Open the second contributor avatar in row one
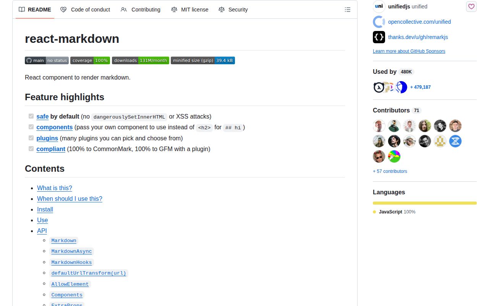This screenshot has height=306, width=489. 394,126
